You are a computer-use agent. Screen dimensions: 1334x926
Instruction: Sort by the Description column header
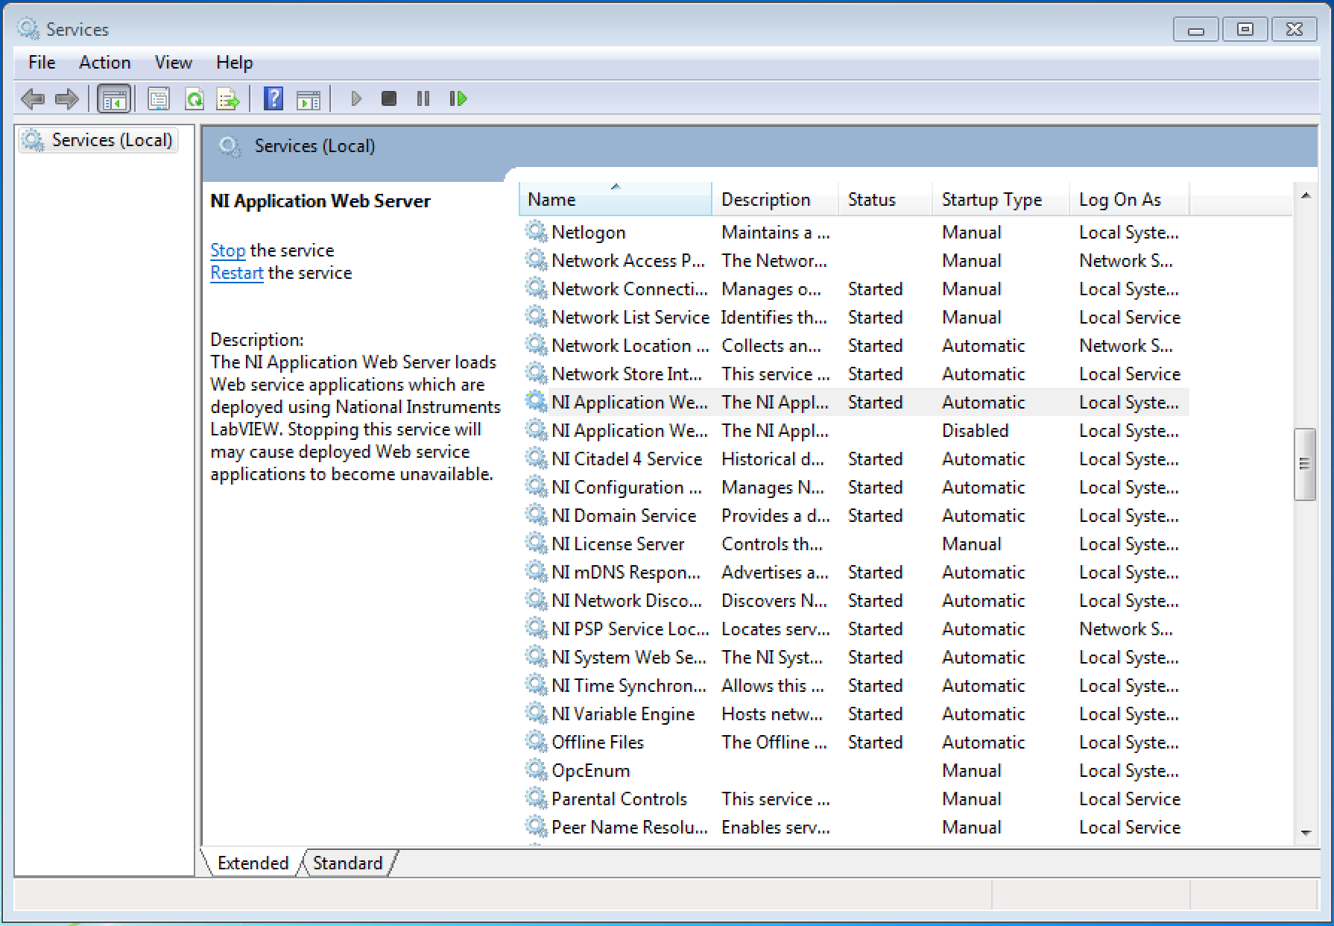tap(775, 199)
